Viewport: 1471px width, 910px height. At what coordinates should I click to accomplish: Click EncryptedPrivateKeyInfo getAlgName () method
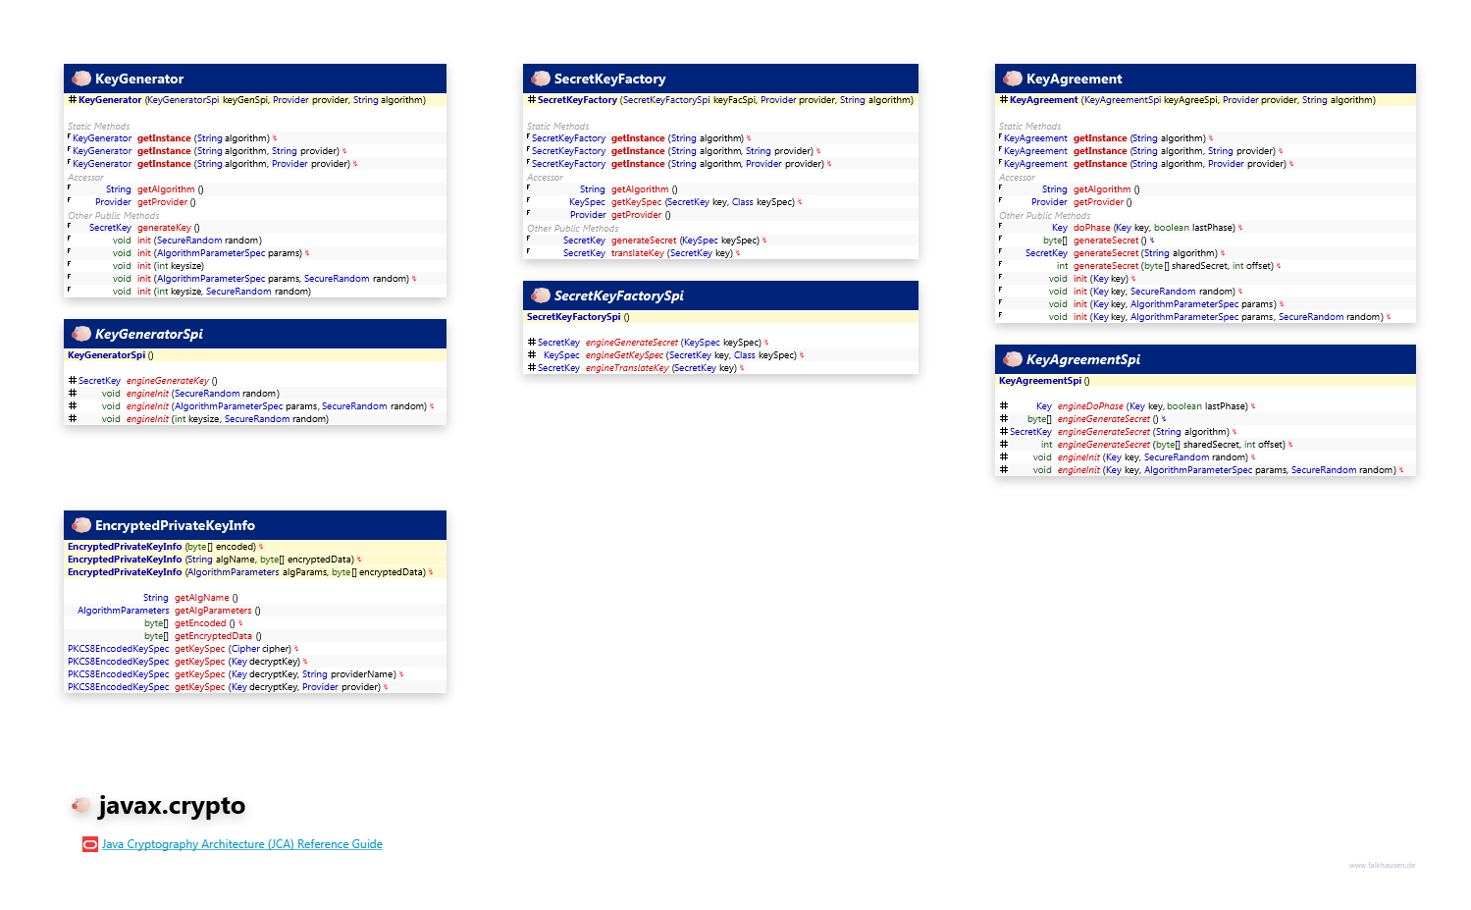click(255, 598)
